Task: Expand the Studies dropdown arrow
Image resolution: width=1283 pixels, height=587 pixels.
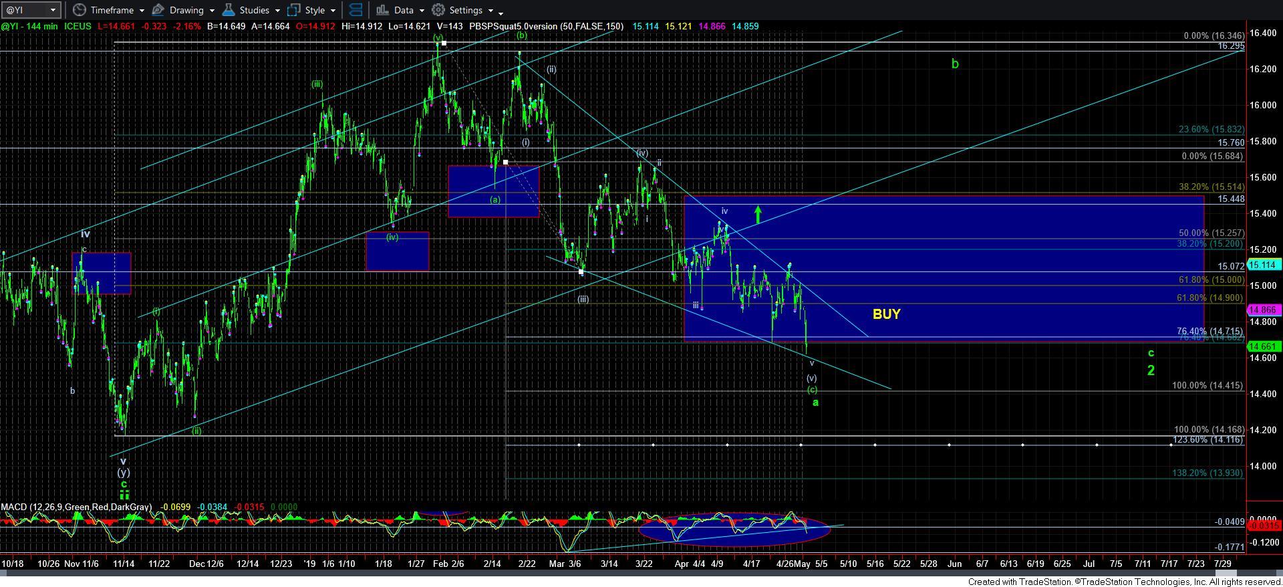Action: (x=277, y=11)
